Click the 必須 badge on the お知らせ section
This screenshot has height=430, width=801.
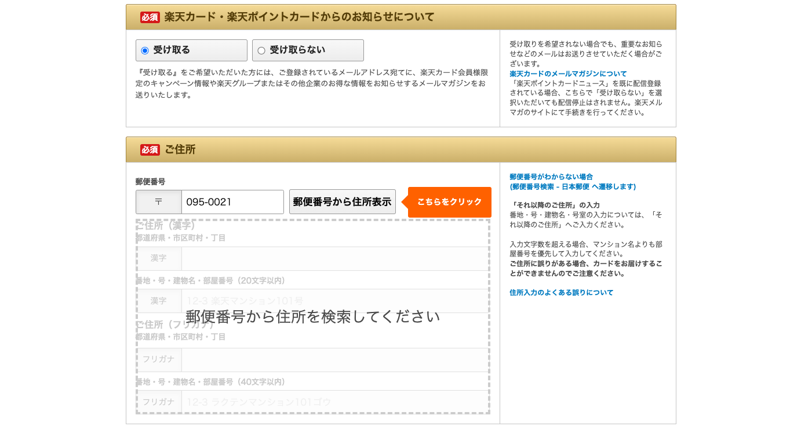pyautogui.click(x=148, y=17)
